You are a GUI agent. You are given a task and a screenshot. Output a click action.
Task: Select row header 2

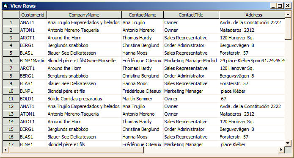[x=11, y=30]
